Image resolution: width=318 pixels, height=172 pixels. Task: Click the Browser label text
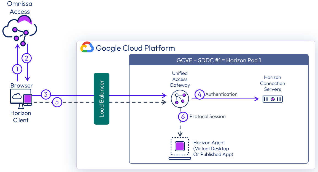pos(22,86)
